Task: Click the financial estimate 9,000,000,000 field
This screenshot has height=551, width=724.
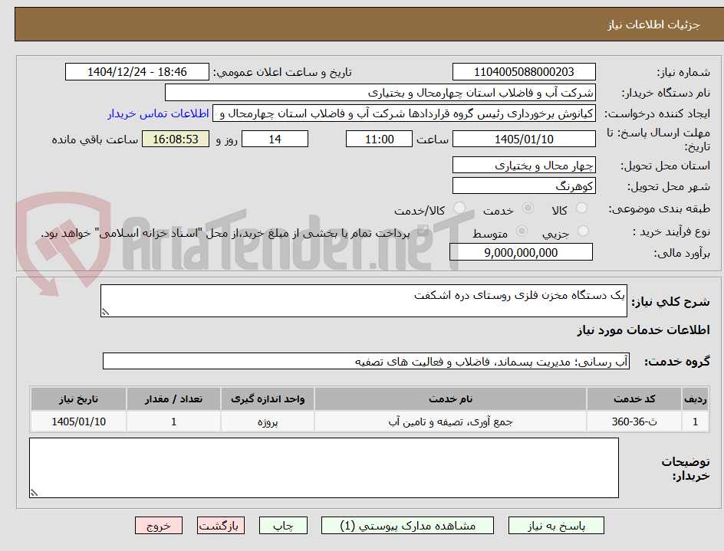Action: point(521,252)
